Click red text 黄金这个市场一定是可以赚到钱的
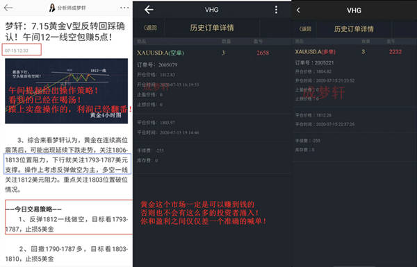 (x=197, y=205)
